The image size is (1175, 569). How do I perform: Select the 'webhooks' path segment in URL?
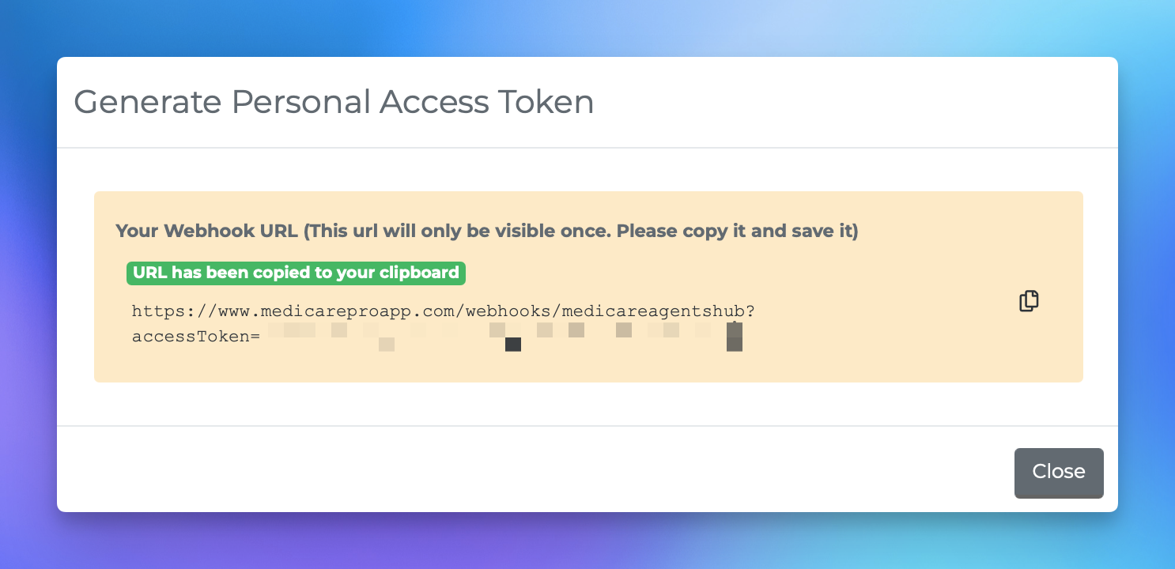coord(509,311)
